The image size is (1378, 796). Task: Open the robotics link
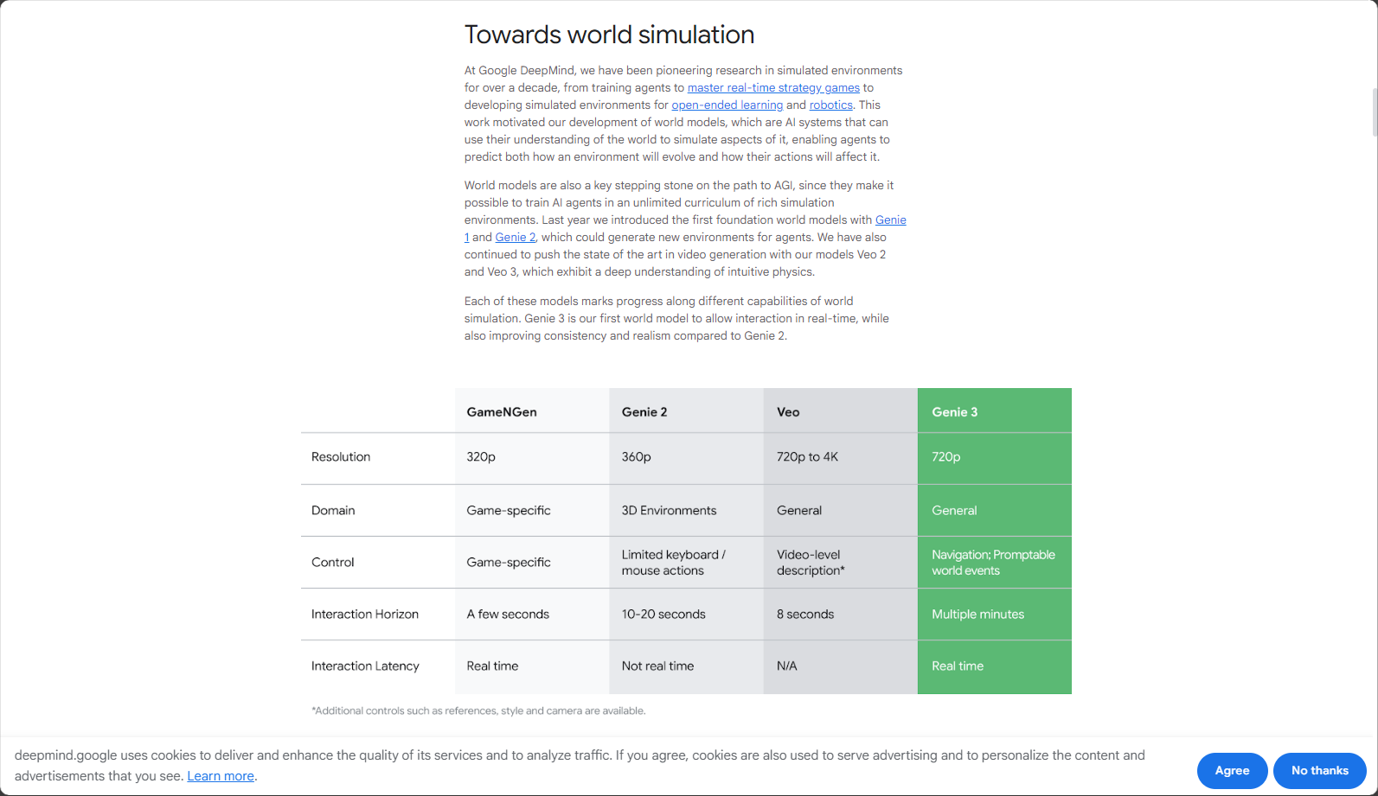point(830,105)
